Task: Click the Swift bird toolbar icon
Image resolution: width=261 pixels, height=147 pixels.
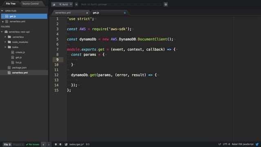Action: tap(54, 4)
